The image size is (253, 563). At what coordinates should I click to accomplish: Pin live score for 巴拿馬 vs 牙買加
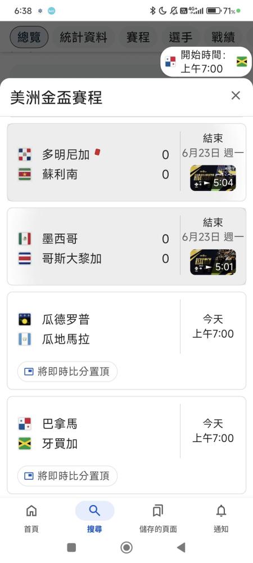pyautogui.click(x=67, y=476)
